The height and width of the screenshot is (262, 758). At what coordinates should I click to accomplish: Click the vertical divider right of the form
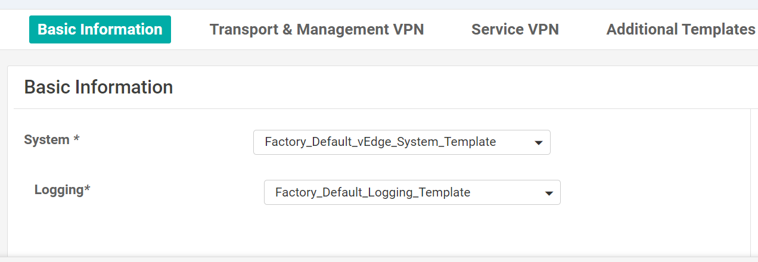750,179
